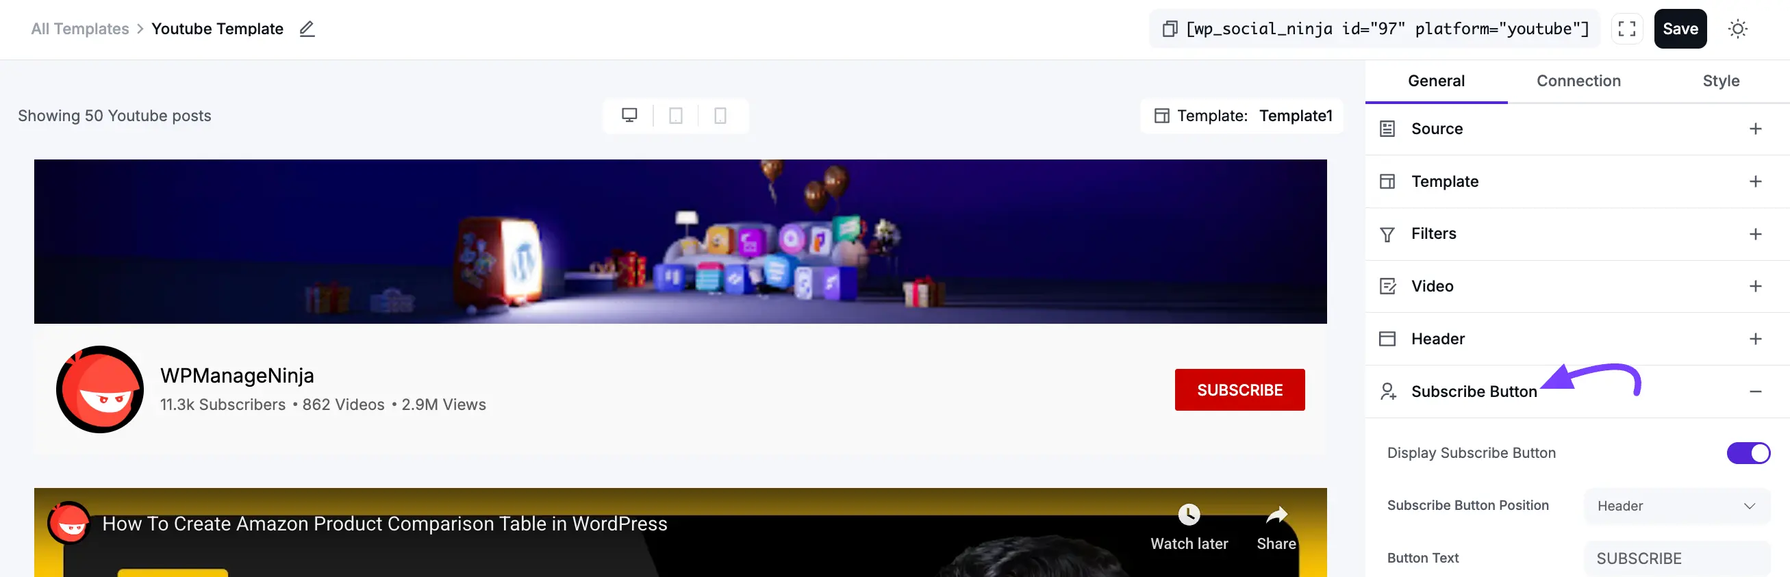Click the shortcode text field
The image size is (1790, 577).
1386,29
